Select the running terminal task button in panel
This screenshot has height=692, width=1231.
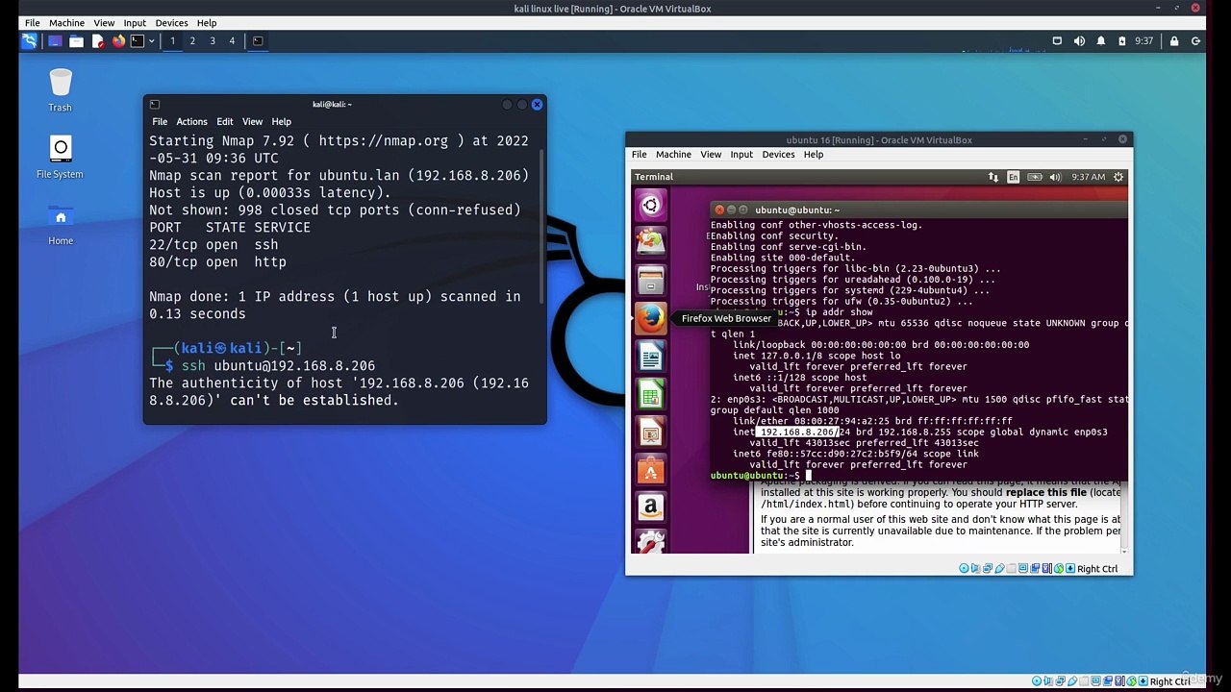(x=258, y=40)
